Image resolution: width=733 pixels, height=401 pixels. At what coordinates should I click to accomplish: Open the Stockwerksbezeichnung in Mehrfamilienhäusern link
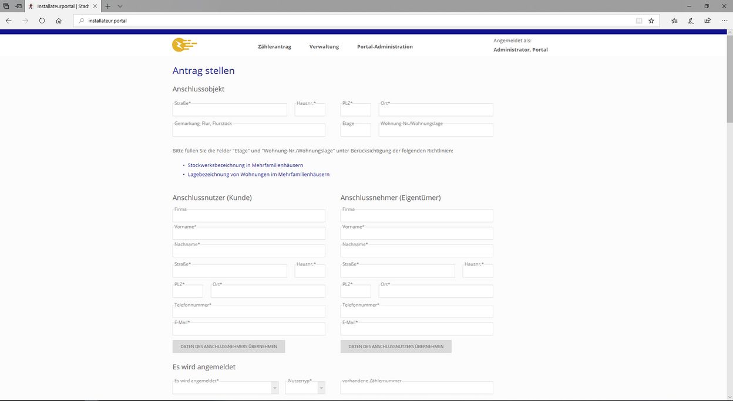point(246,165)
